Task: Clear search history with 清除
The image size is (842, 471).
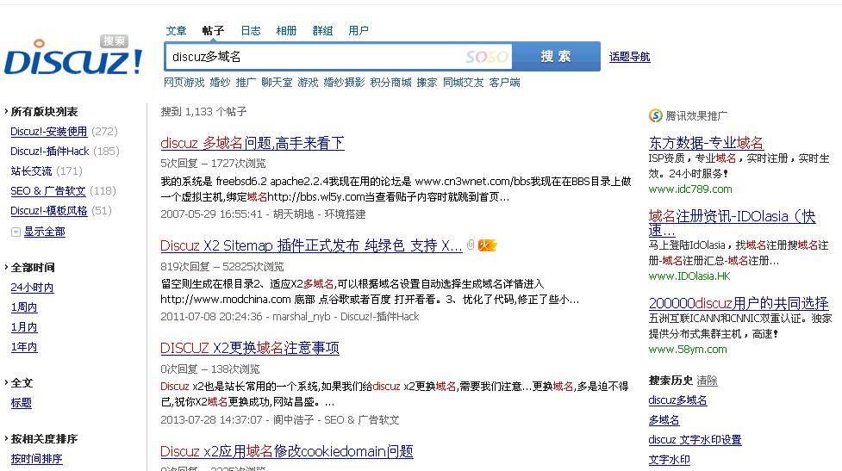Action: coord(707,381)
